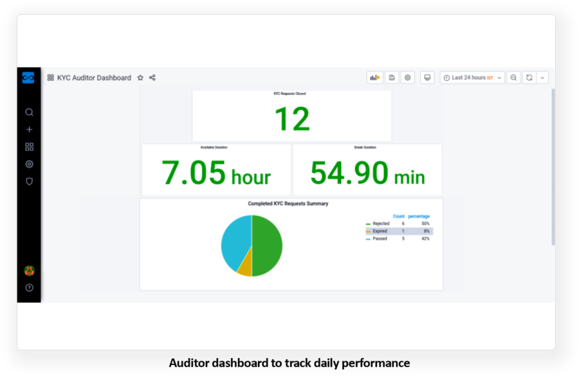The image size is (579, 376).
Task: Toggle the monitor view mode icon
Action: 427,78
